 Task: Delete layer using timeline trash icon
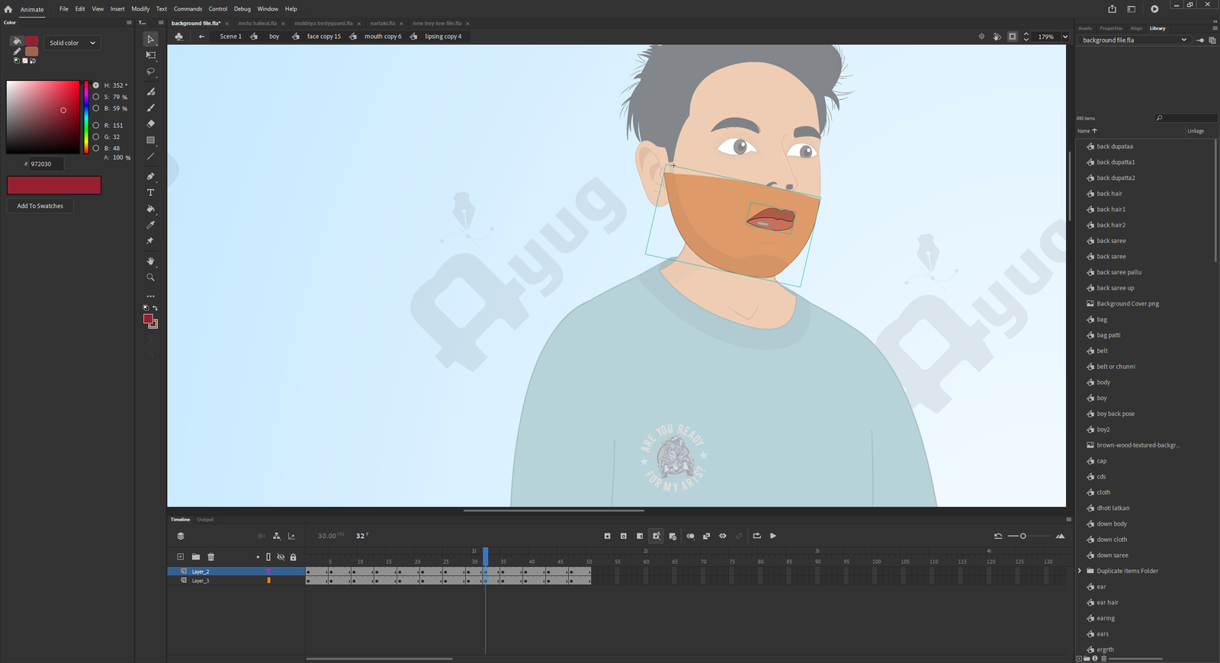click(211, 557)
